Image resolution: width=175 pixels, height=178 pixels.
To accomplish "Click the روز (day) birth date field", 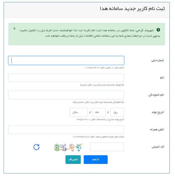I will click(117, 112).
